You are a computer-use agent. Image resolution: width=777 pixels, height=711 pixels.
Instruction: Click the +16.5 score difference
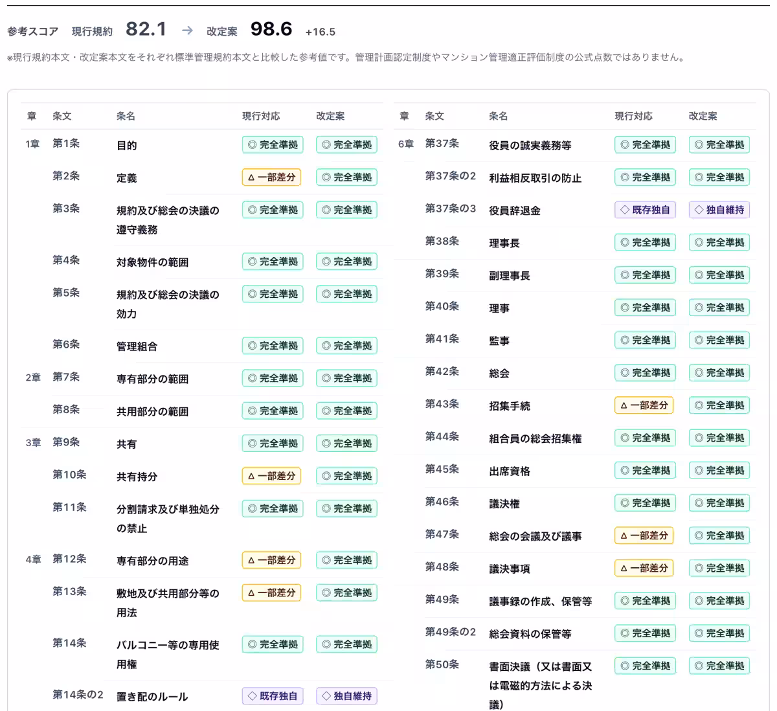(x=321, y=32)
